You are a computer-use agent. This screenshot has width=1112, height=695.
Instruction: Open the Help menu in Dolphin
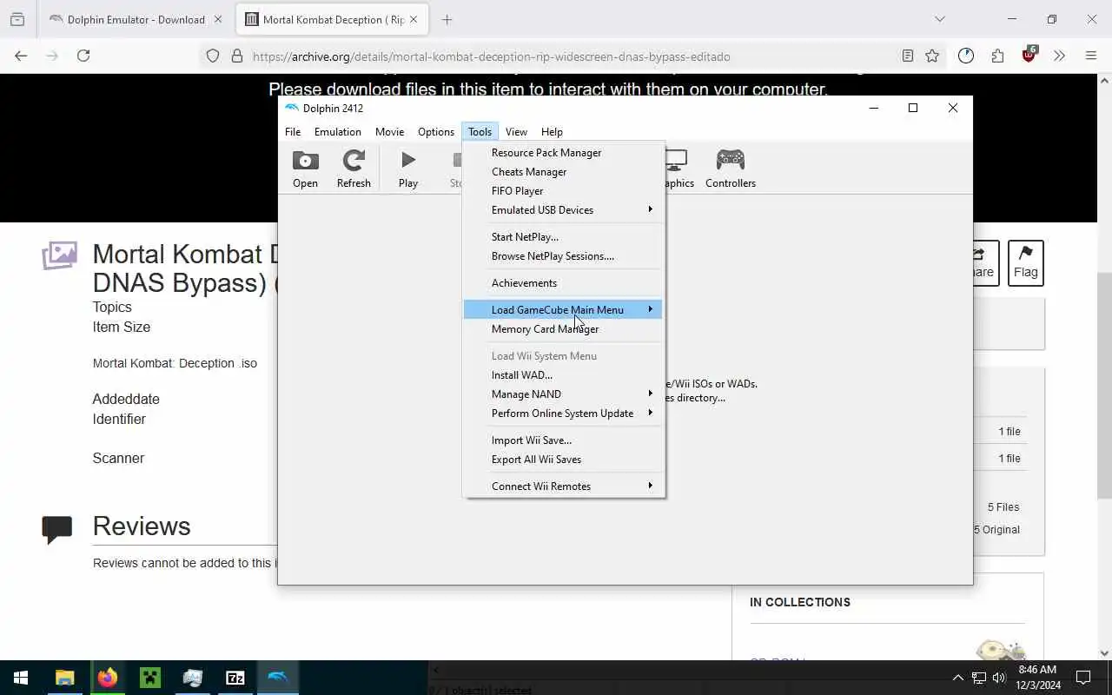click(x=552, y=132)
